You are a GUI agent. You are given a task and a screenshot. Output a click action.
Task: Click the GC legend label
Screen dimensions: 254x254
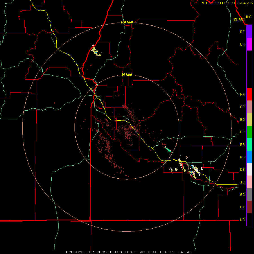pyautogui.click(x=242, y=195)
